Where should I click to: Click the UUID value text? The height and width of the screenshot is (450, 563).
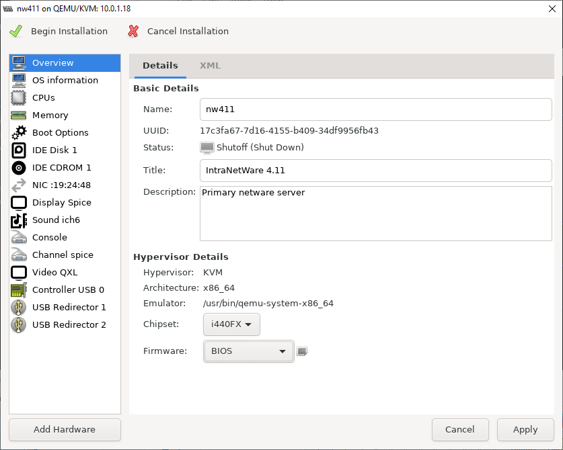(289, 130)
